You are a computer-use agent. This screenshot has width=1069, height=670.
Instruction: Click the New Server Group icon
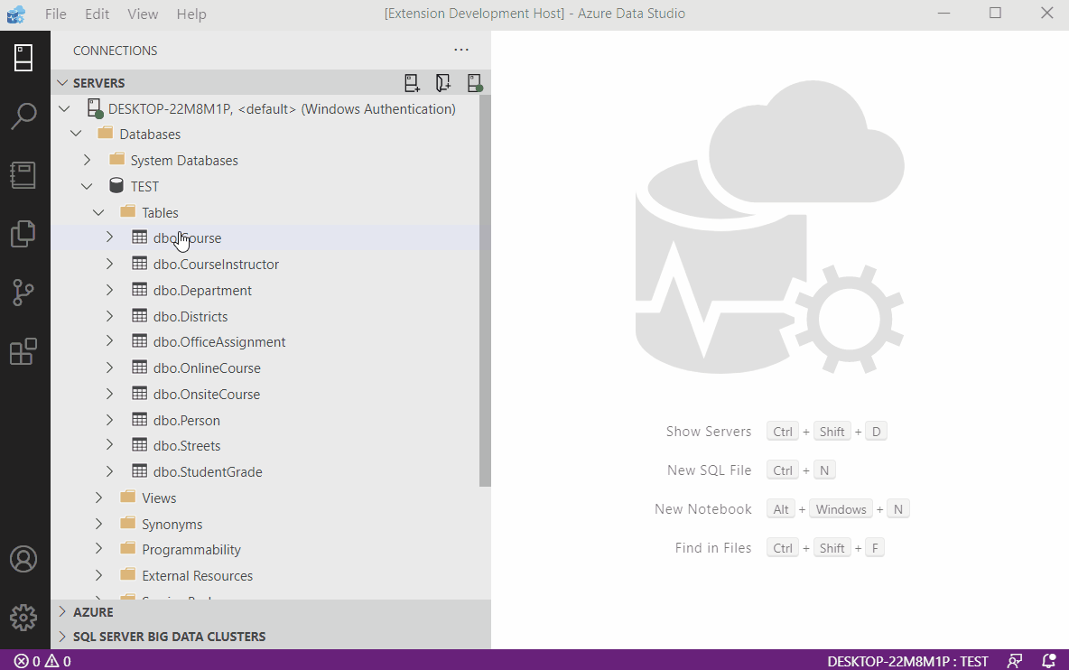(x=443, y=83)
